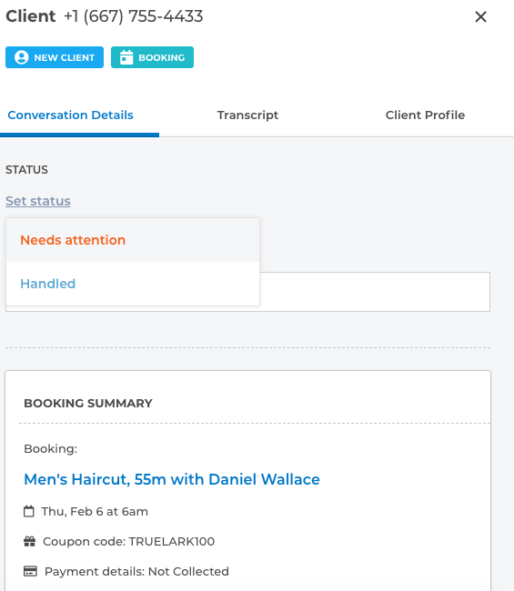Click the Payment details: Not Collected text
This screenshot has height=591, width=514.
(136, 571)
